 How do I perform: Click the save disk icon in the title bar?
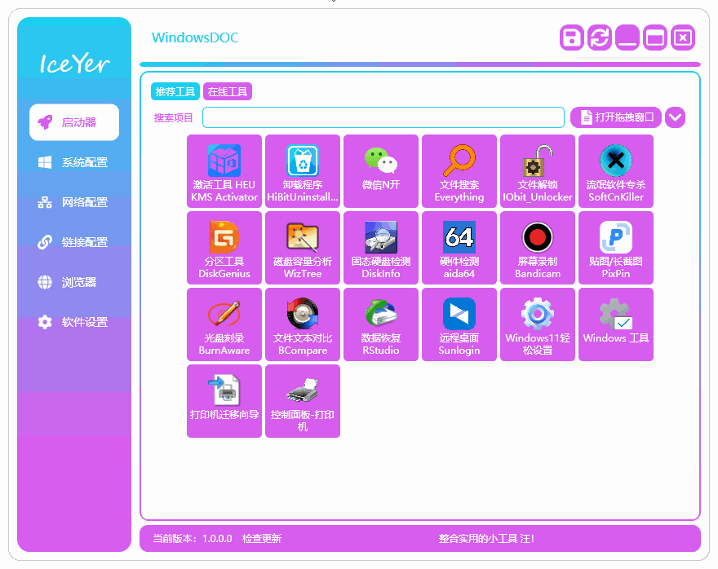[571, 37]
